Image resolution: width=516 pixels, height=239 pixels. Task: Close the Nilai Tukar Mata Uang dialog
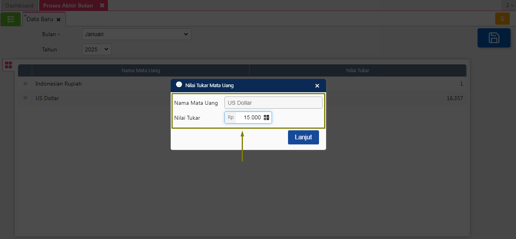click(317, 86)
